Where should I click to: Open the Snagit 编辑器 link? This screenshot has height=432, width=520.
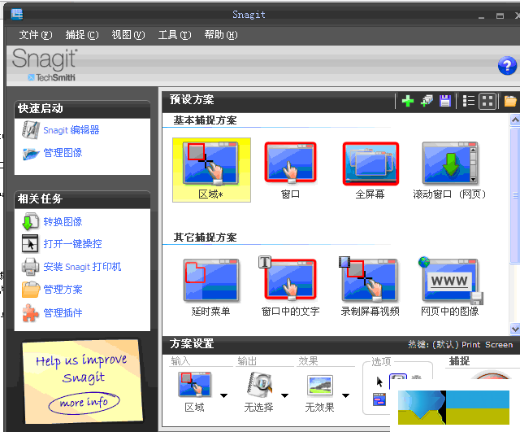tap(71, 130)
